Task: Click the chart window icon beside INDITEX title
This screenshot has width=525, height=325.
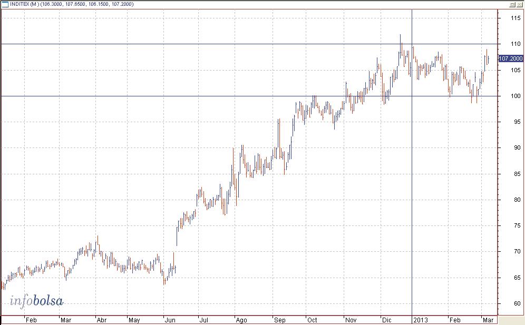Action: point(5,4)
